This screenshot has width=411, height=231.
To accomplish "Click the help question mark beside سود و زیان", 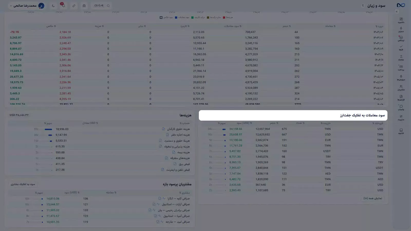I will coord(363,6).
